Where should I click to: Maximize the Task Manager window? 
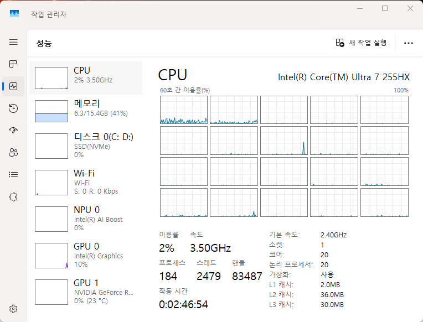385,9
